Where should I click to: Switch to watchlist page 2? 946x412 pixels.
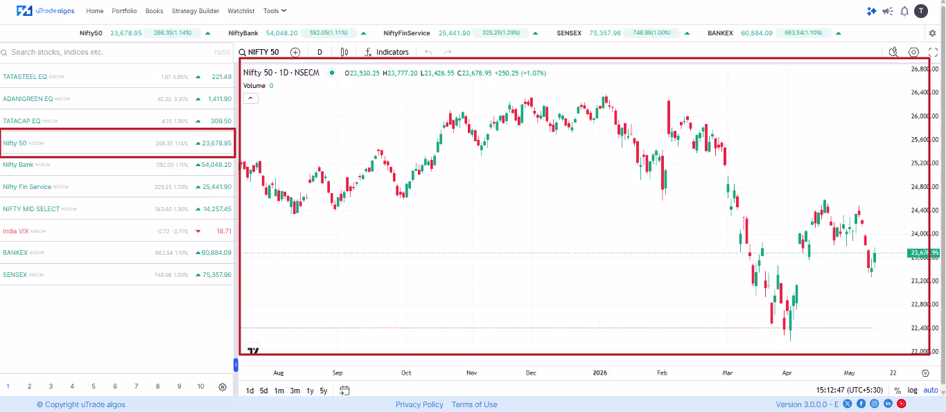[x=29, y=386]
